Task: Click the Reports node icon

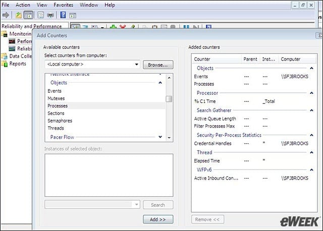Action: tap(5, 64)
